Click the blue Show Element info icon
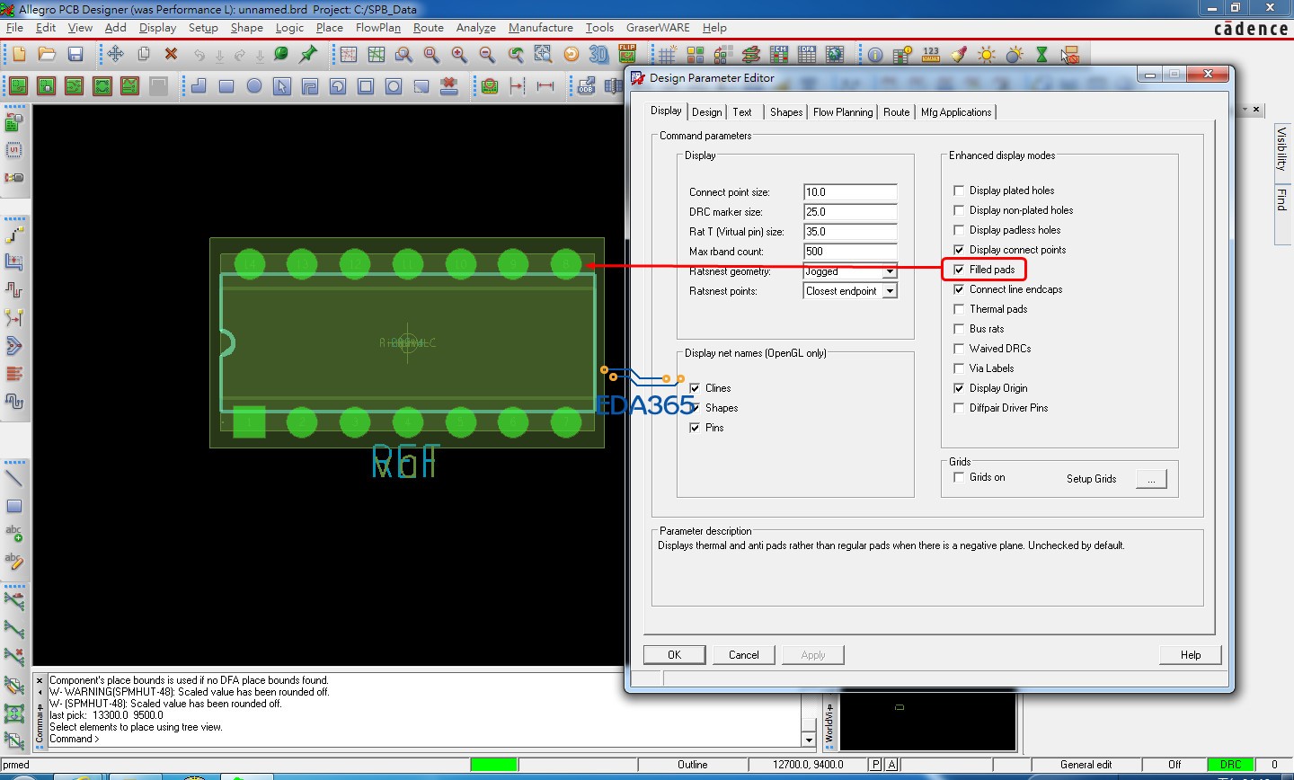Image resolution: width=1294 pixels, height=780 pixels. pos(875,55)
